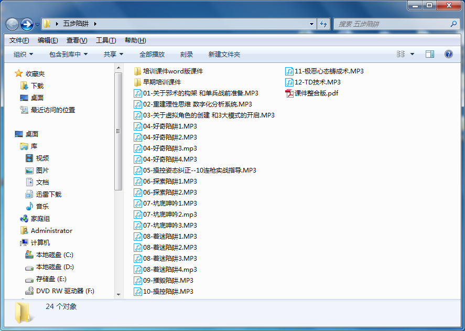The width and height of the screenshot is (465, 331).
Task: Click the 新建文件夹 button
Action: (x=224, y=55)
